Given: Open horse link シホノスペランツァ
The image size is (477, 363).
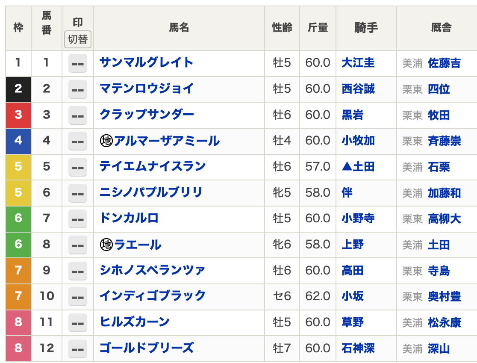Looking at the screenshot, I should 152,270.
